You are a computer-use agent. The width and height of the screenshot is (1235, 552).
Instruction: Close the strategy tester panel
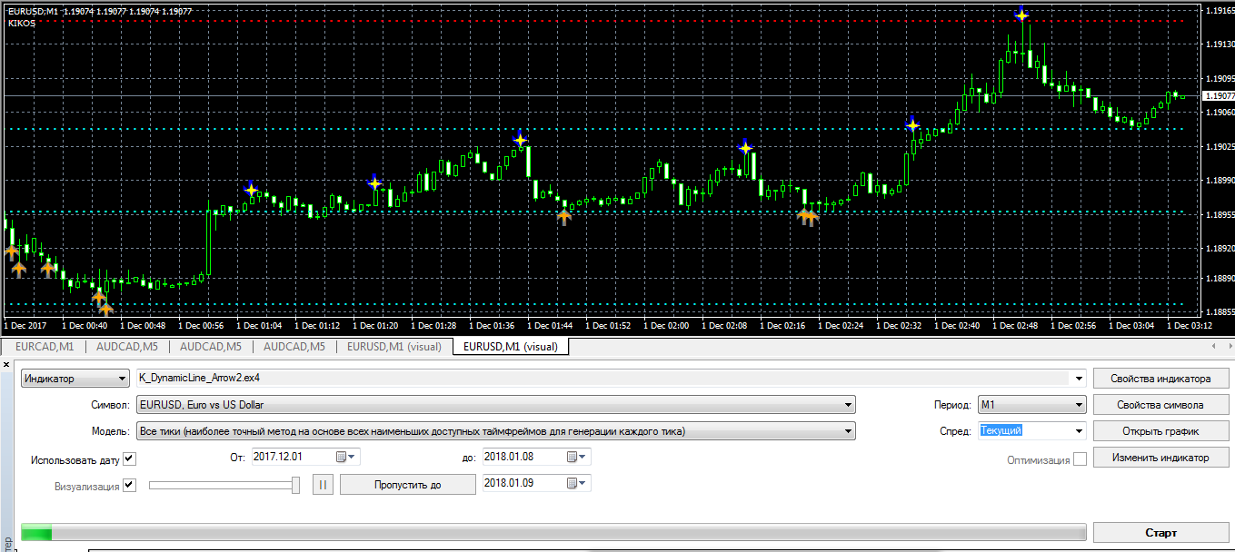pyautogui.click(x=8, y=363)
